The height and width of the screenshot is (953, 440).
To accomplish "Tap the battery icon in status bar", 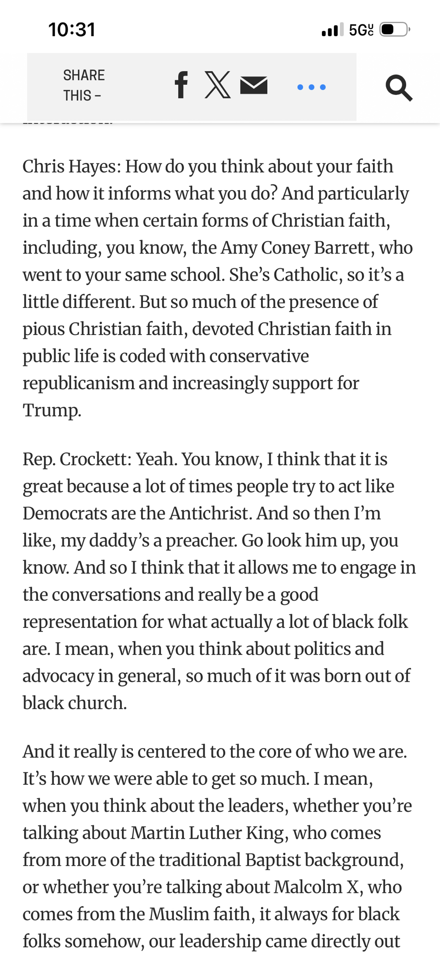I will [394, 30].
